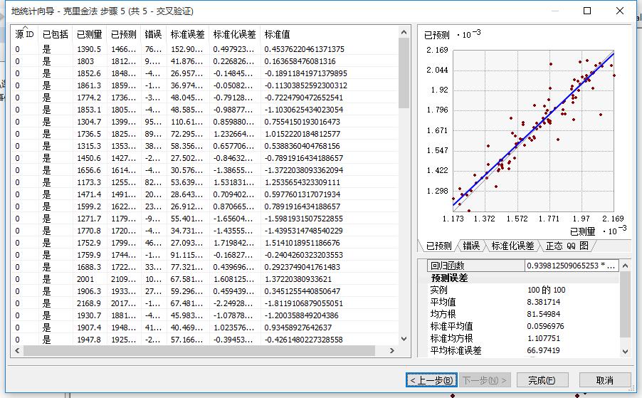Select measured value 1271.7

89,219
